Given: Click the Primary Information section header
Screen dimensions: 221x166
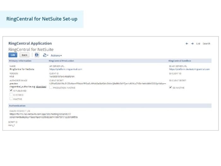Looking at the screenshot, I should pyautogui.click(x=20, y=61).
